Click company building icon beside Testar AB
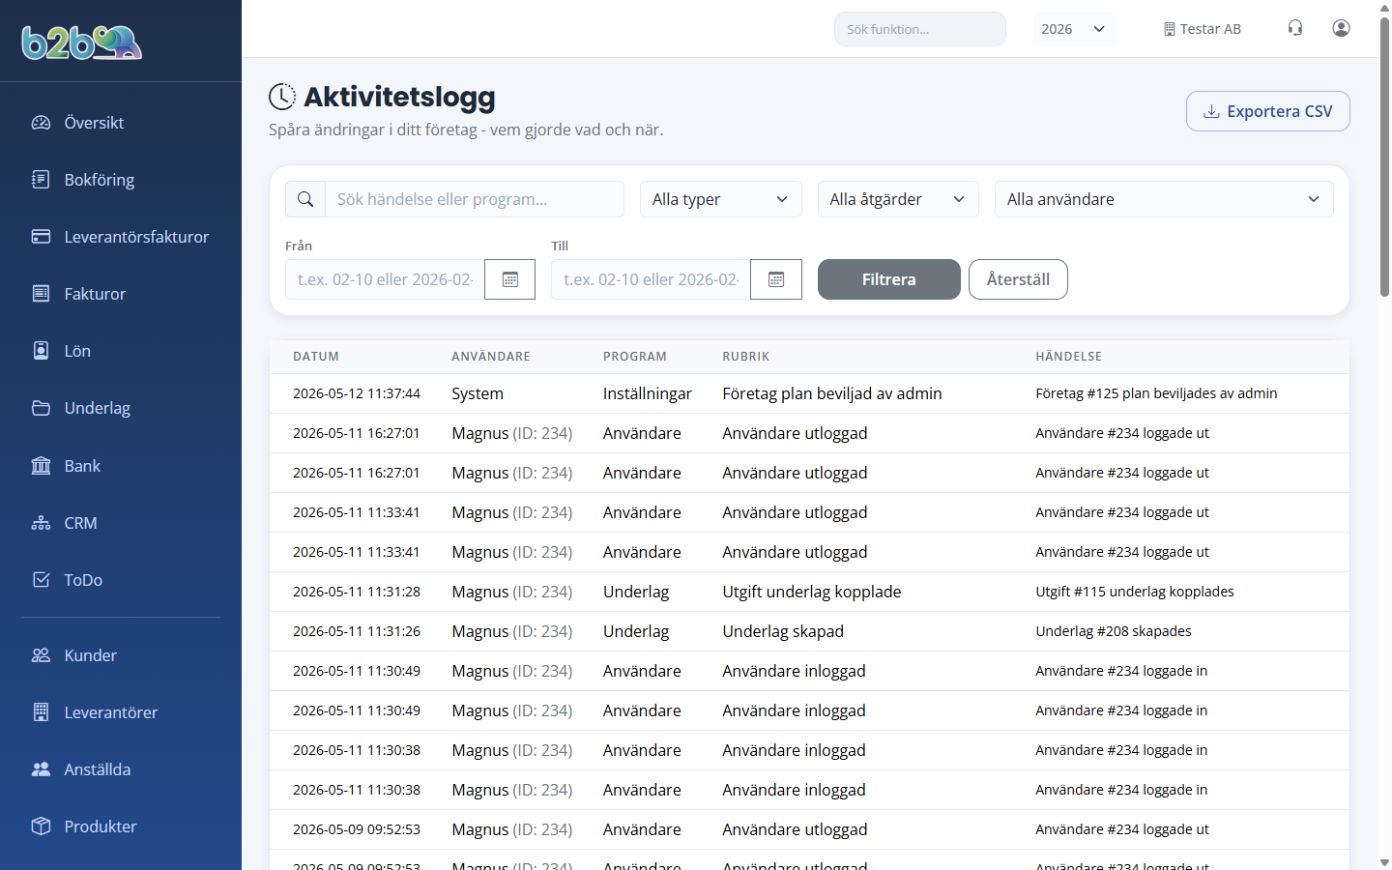The width and height of the screenshot is (1392, 870). click(x=1170, y=29)
